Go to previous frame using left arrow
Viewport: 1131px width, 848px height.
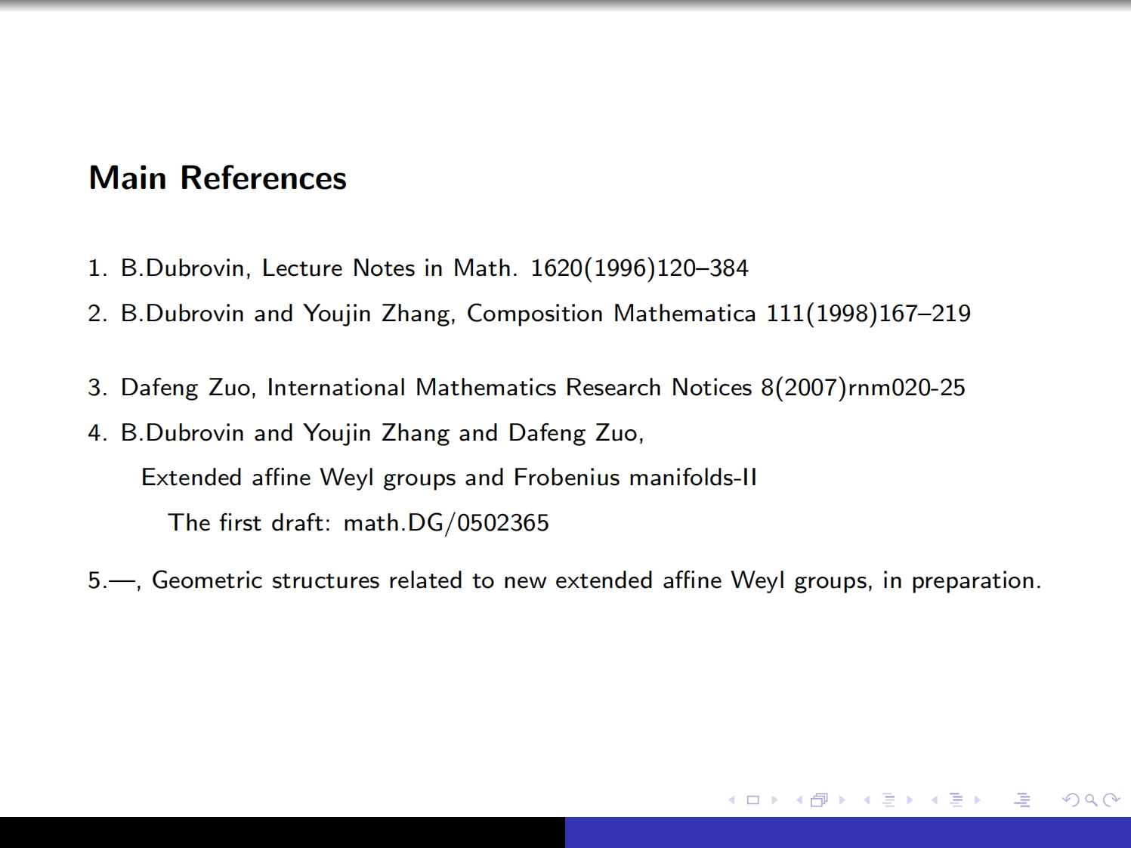[799, 800]
